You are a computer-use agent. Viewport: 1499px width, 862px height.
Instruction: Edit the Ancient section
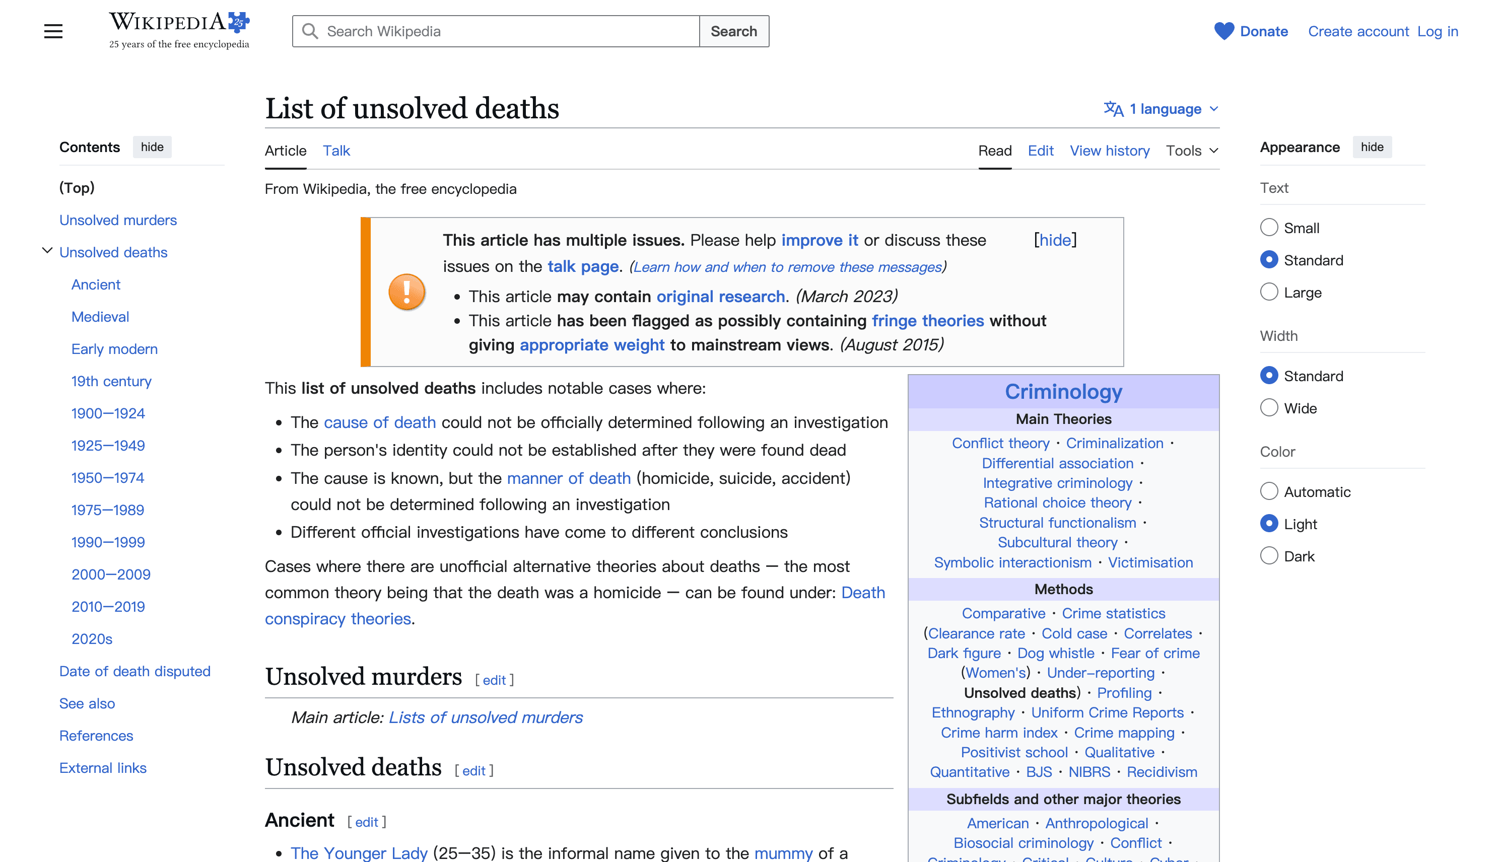tap(367, 822)
